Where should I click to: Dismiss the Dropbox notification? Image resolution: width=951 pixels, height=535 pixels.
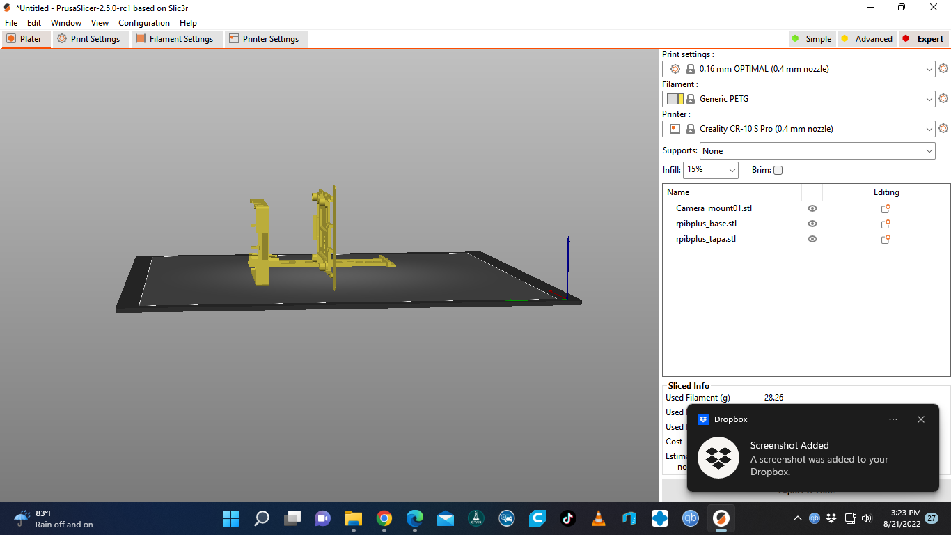(921, 419)
